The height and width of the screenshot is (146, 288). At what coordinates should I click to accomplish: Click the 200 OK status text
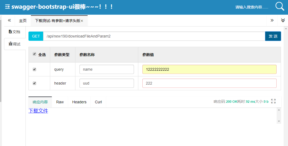point(232,101)
